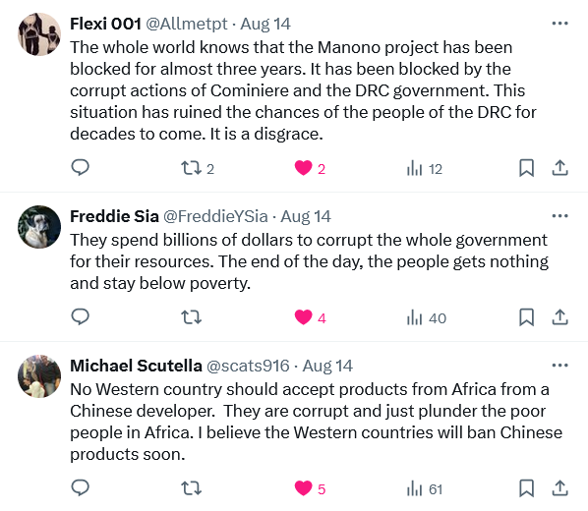This screenshot has width=588, height=511.
Task: View analytics showing 12 views
Action: click(x=425, y=168)
